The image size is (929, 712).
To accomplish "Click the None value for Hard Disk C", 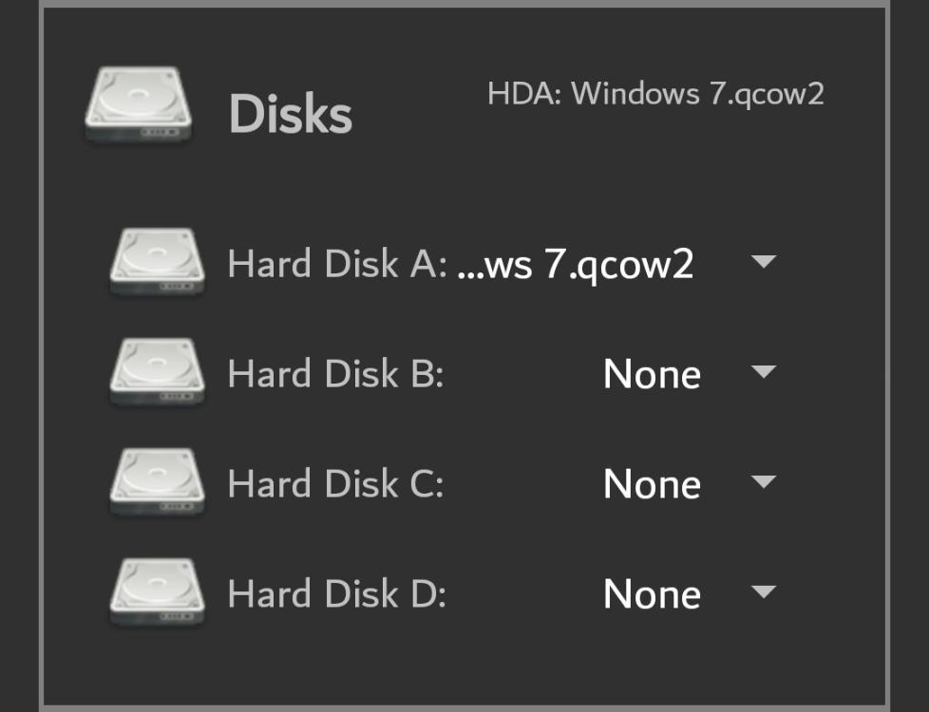I will pos(652,484).
